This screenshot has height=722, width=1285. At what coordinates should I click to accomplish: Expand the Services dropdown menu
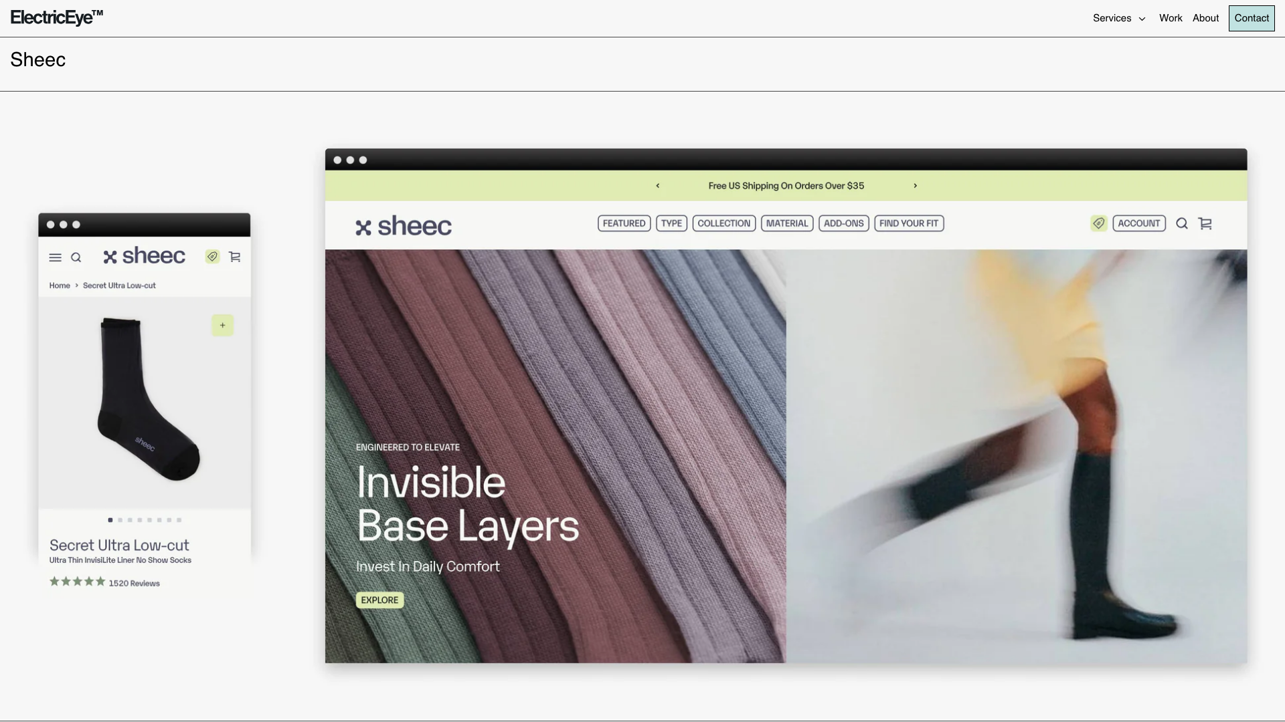tap(1119, 18)
